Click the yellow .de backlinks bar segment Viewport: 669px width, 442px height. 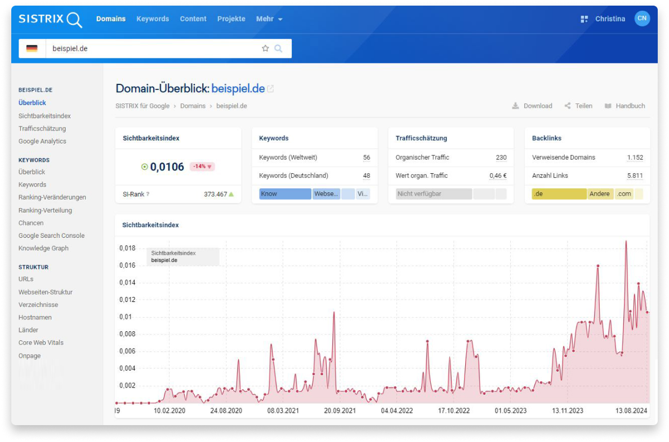pos(559,194)
